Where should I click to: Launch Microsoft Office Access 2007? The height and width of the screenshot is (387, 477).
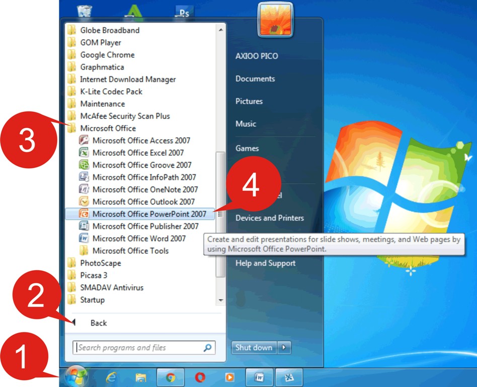(x=134, y=141)
